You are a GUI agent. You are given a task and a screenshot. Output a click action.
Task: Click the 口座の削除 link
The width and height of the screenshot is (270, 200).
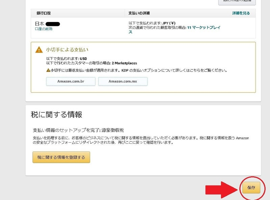coord(44,29)
